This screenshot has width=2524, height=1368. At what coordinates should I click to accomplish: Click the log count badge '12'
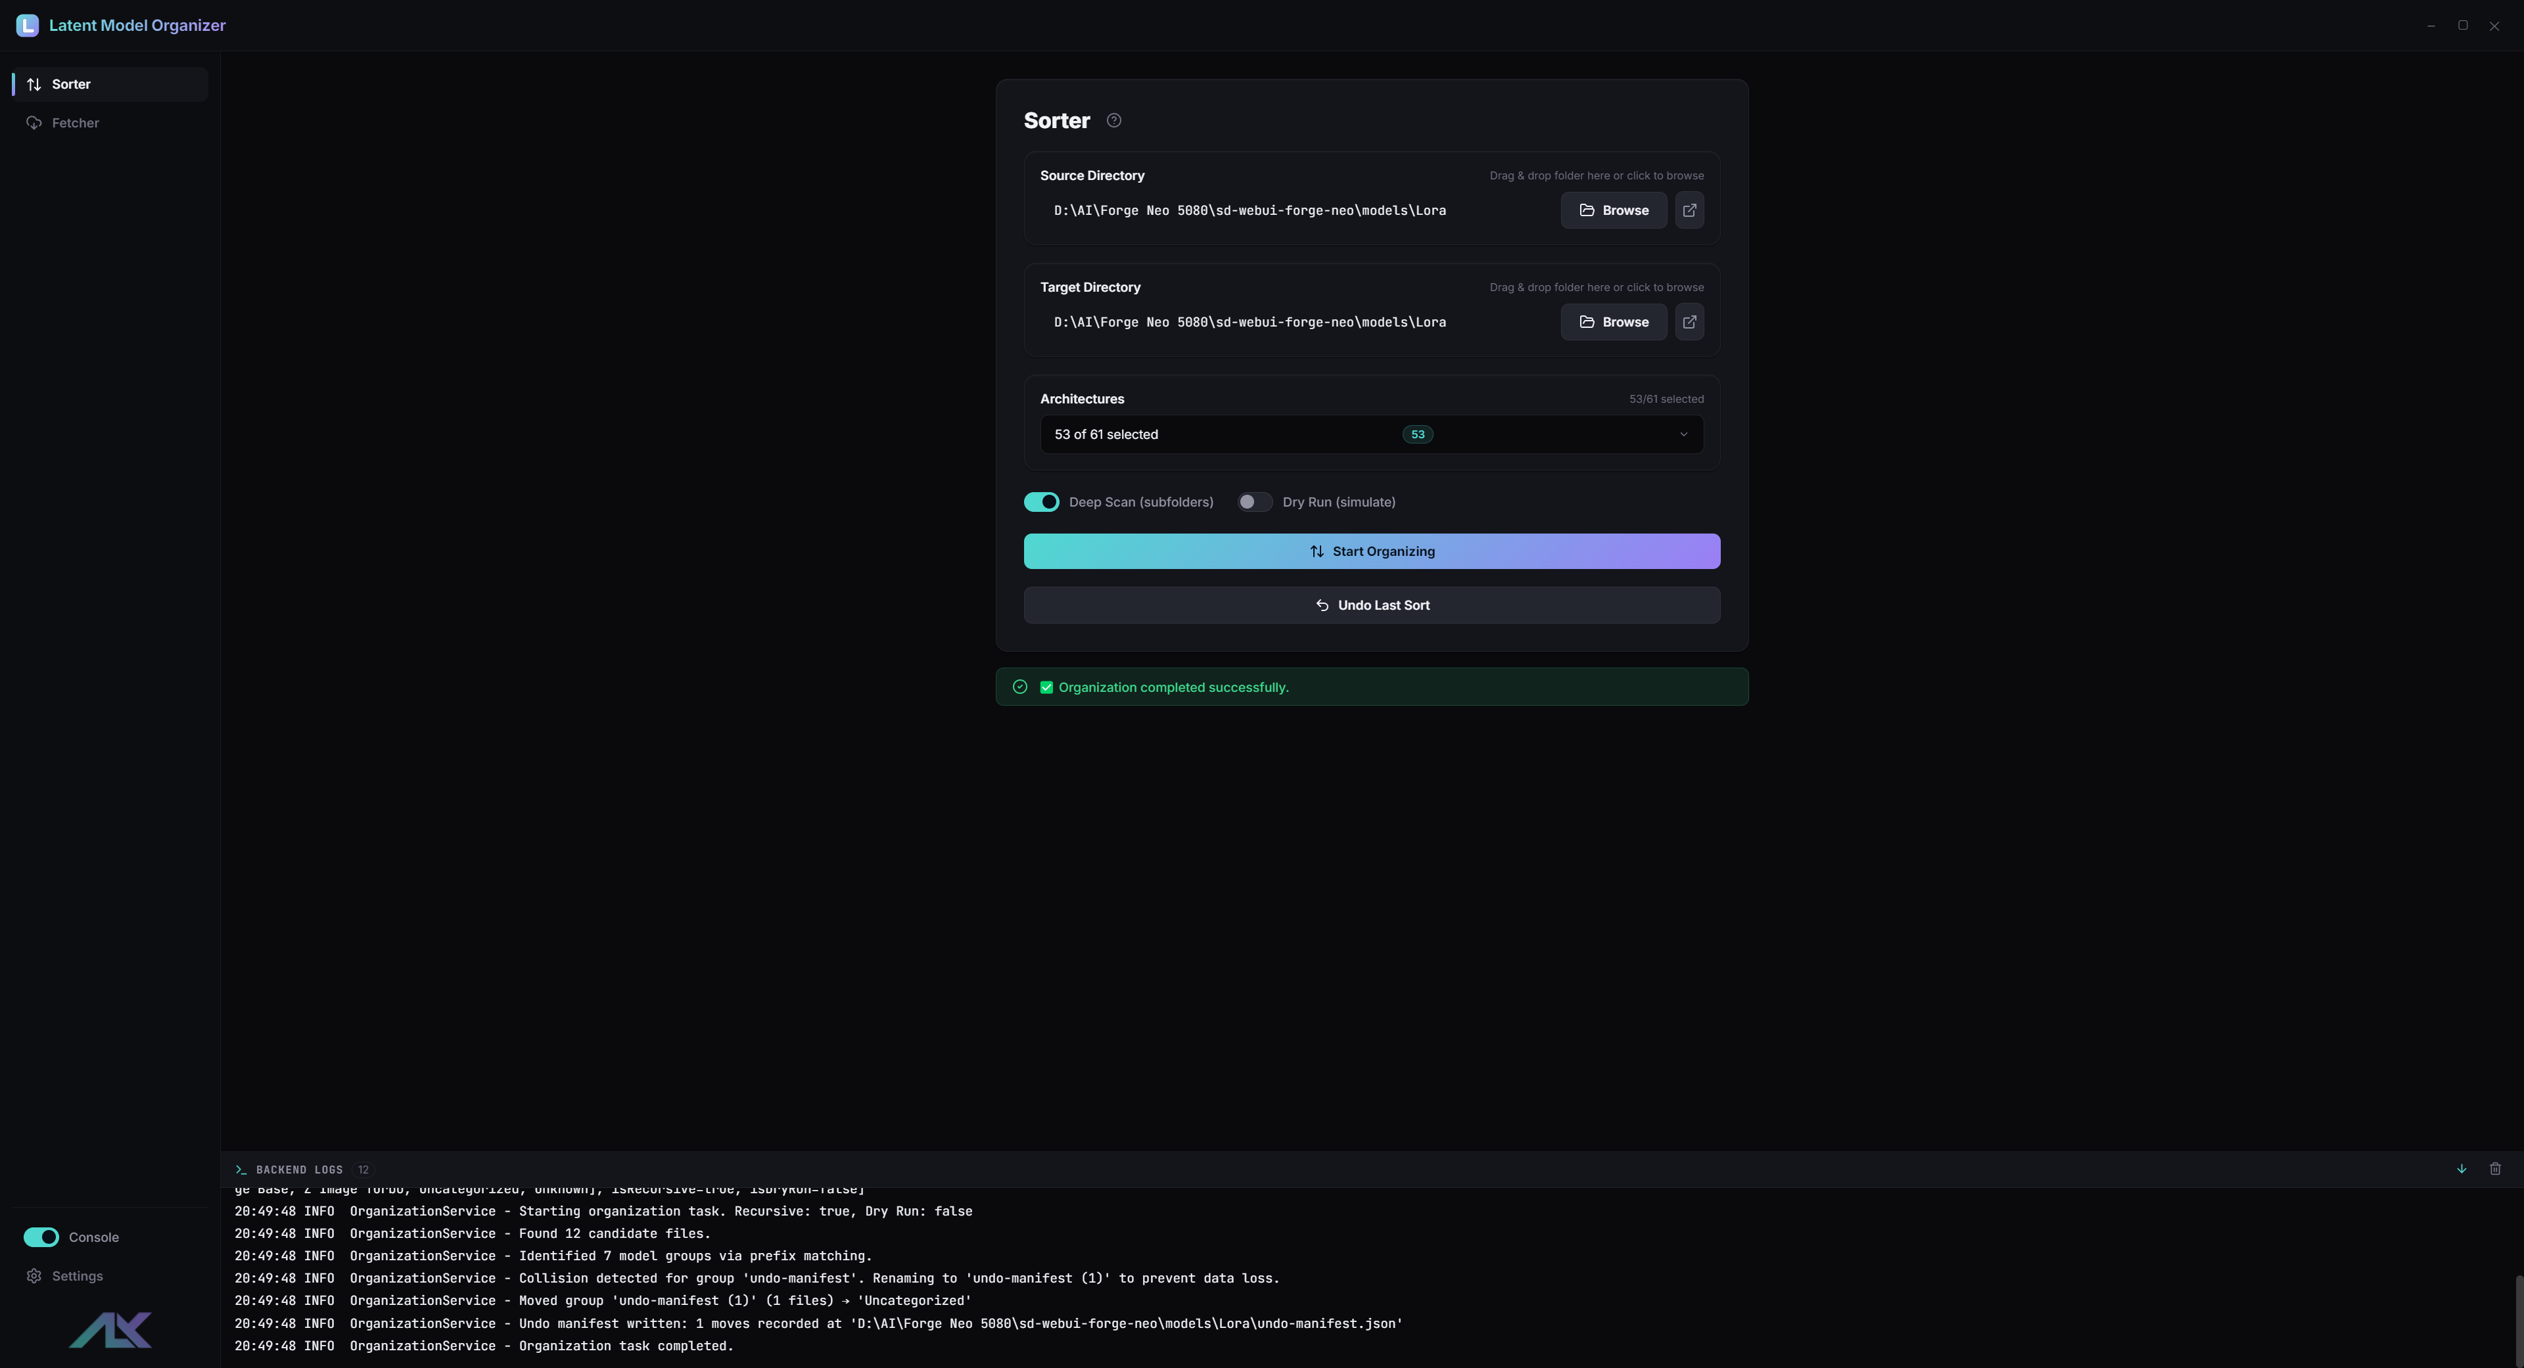point(363,1169)
